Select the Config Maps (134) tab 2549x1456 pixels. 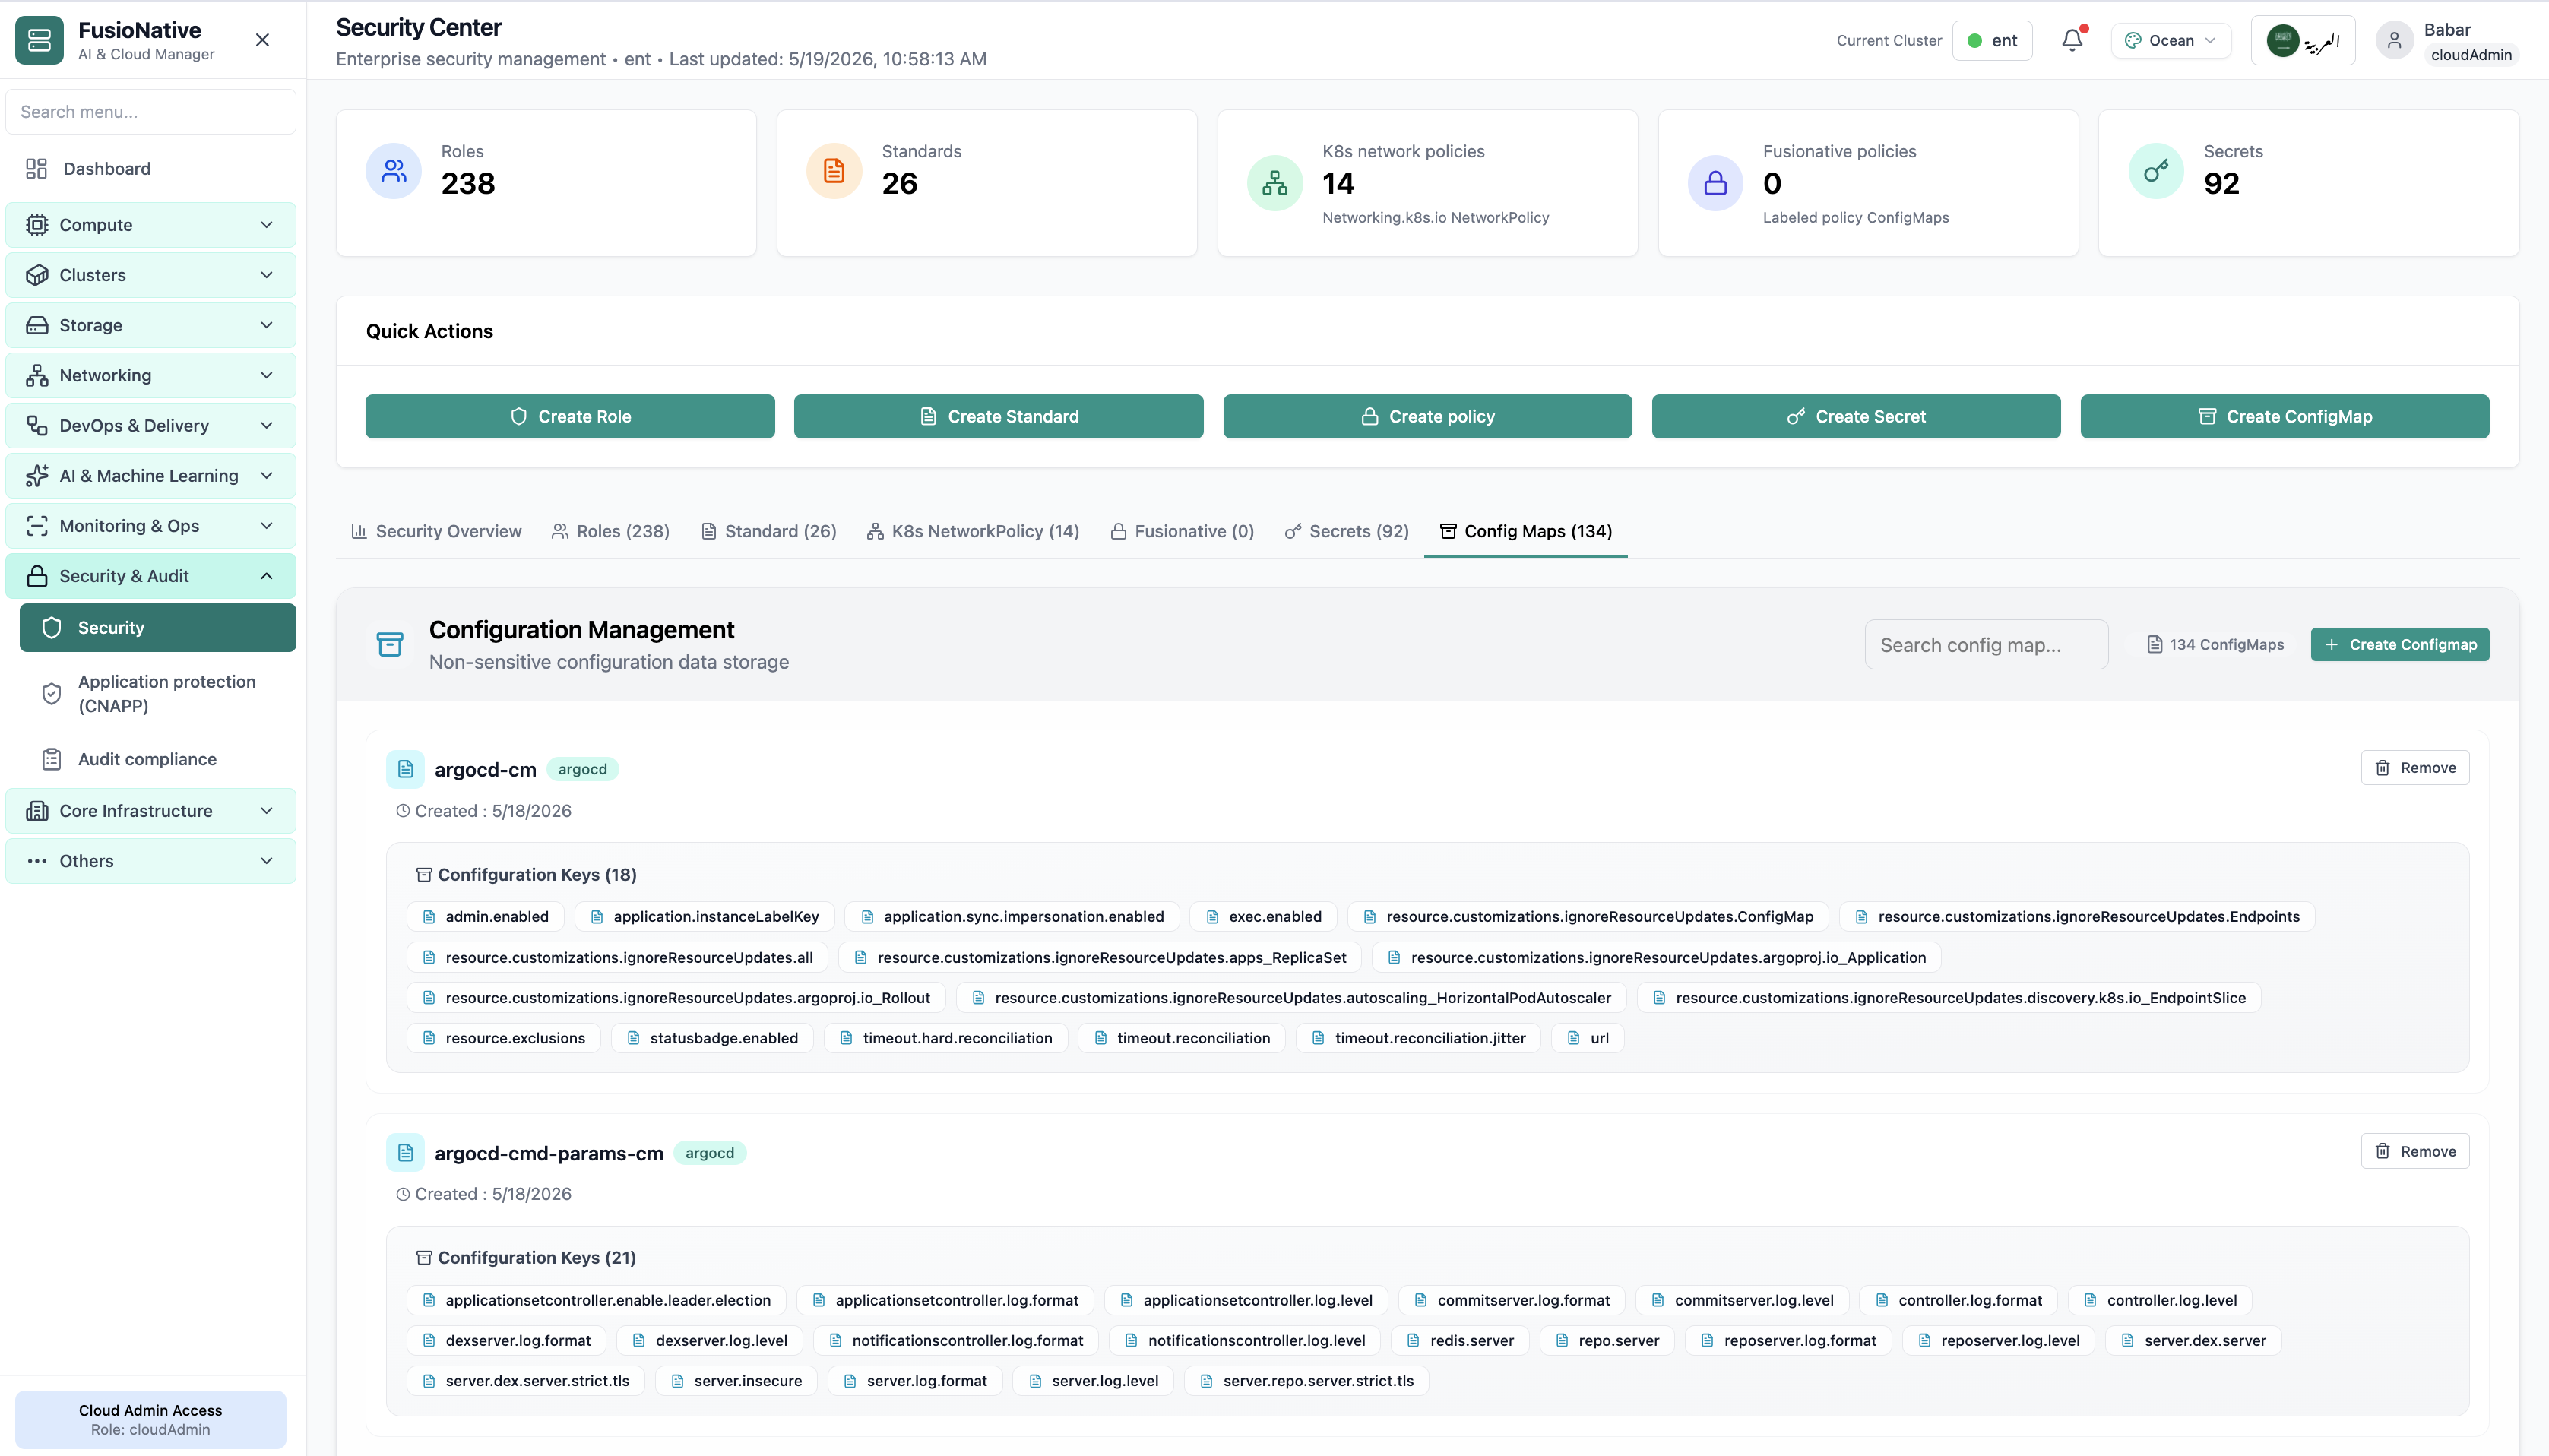coord(1526,531)
